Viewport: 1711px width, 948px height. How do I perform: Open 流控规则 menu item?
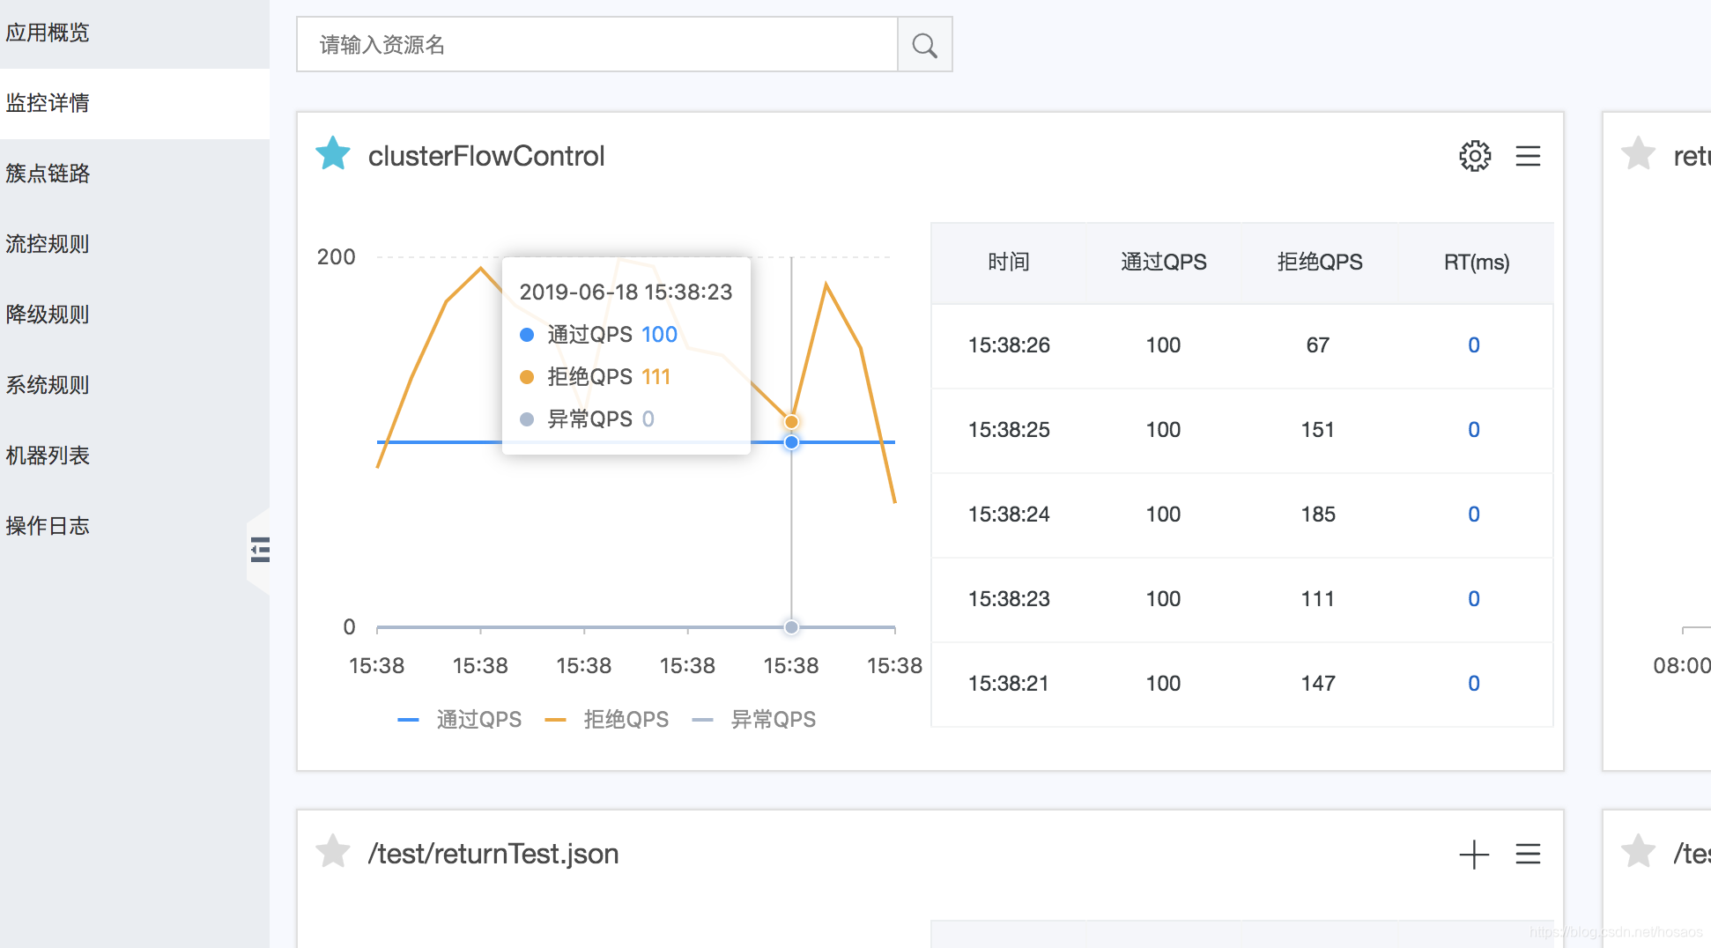tap(135, 244)
